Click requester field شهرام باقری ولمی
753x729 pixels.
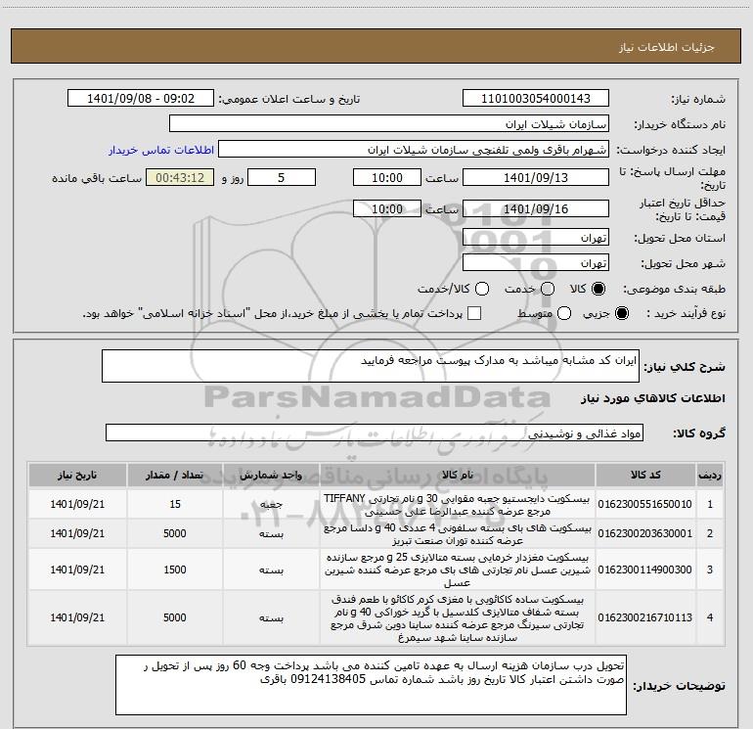414,149
